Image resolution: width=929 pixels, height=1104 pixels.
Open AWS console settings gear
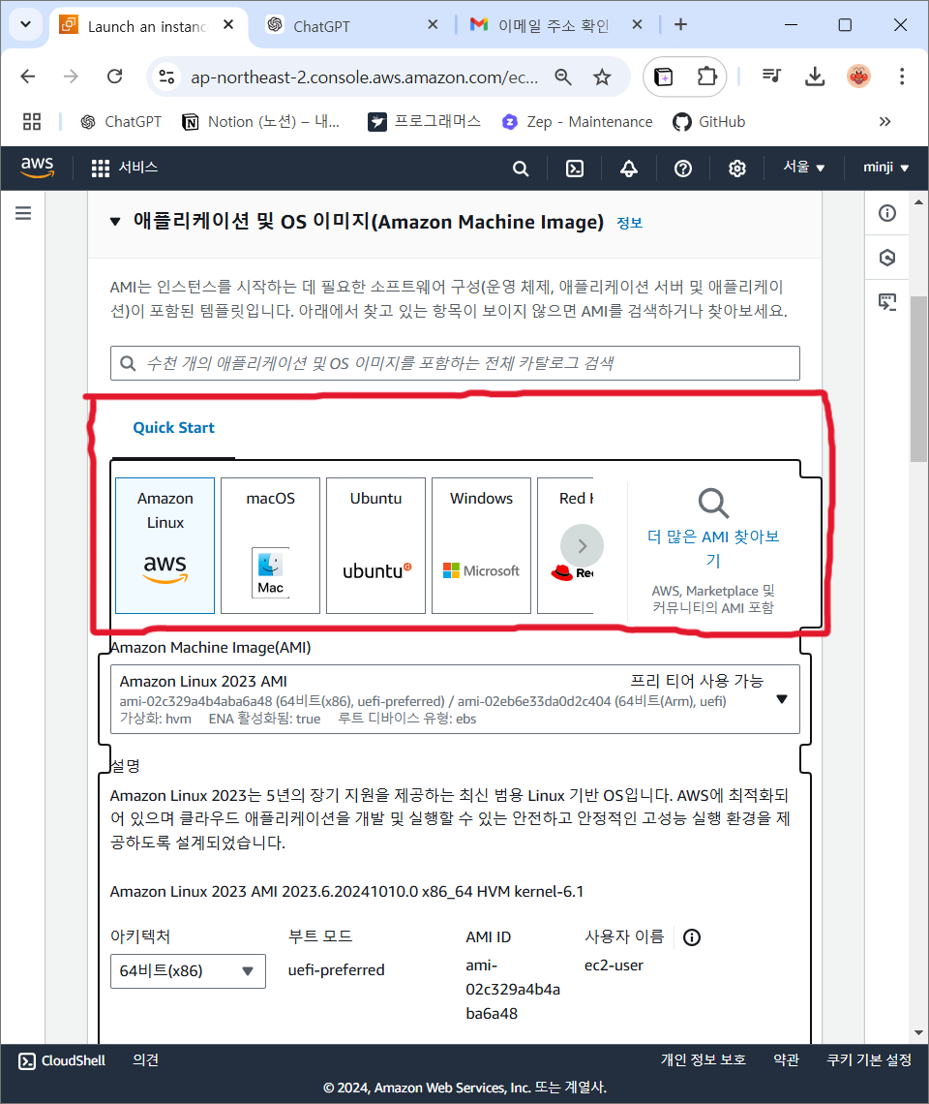(736, 169)
